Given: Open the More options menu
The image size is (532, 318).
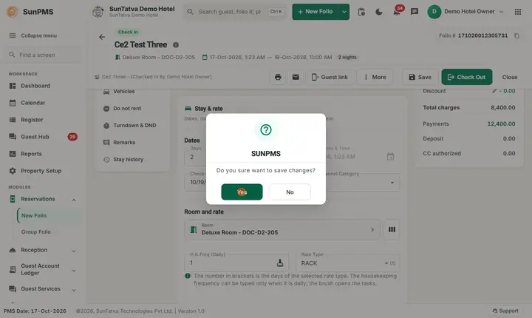Looking at the screenshot, I should (375, 77).
